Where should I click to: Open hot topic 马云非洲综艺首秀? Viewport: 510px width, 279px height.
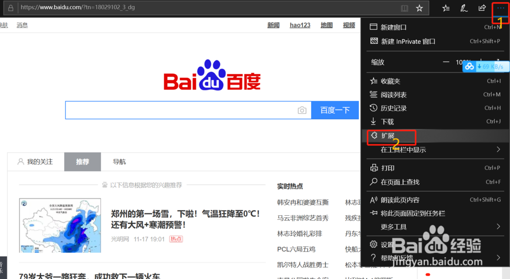point(303,218)
